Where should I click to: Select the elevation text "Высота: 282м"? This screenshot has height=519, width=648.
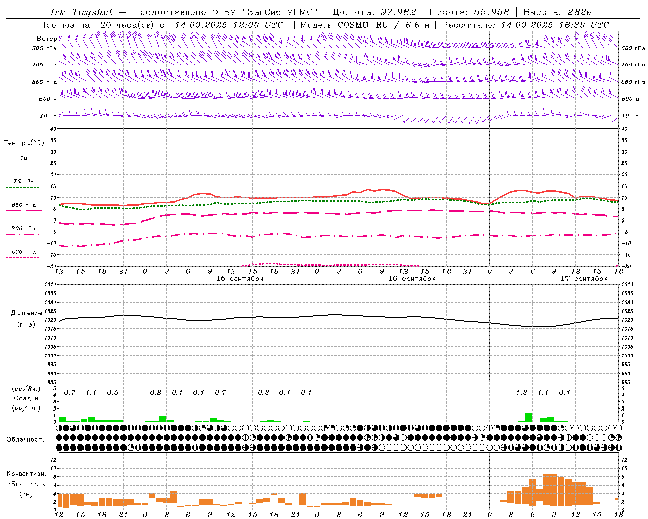point(557,12)
